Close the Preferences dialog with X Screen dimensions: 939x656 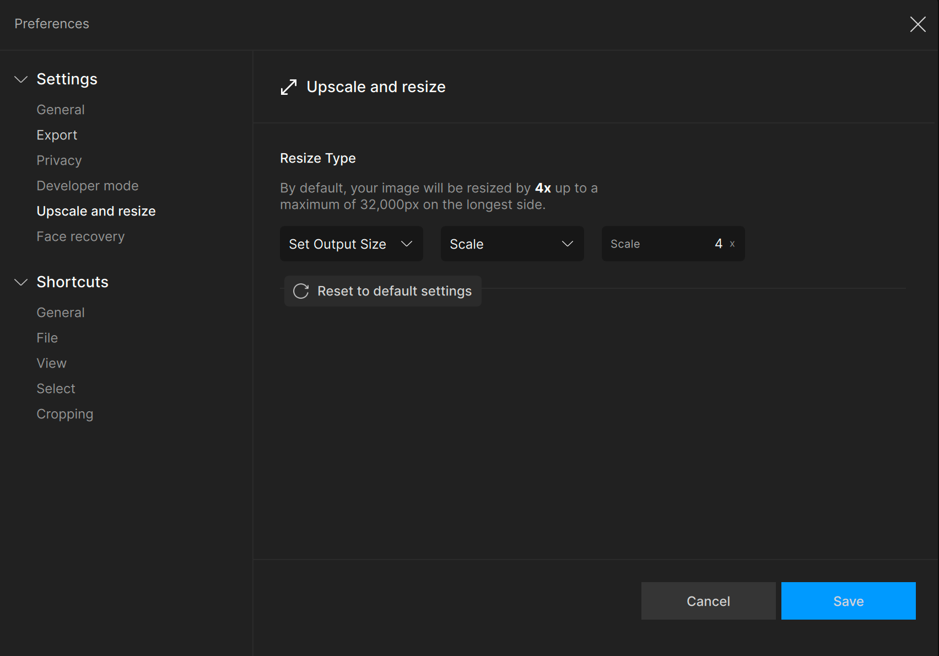[918, 24]
